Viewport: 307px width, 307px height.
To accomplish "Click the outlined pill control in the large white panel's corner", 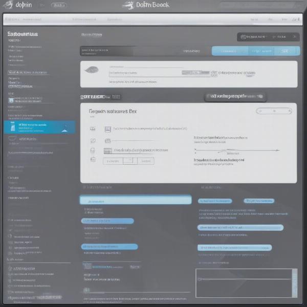I will pyautogui.click(x=274, y=111).
